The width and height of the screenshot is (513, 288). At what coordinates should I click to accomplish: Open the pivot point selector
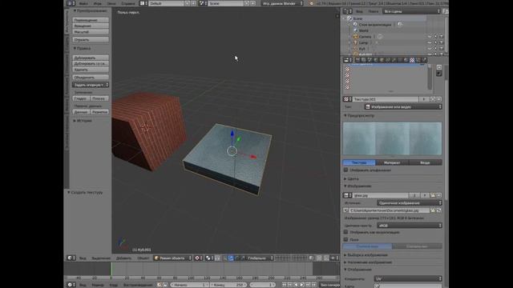click(x=209, y=258)
